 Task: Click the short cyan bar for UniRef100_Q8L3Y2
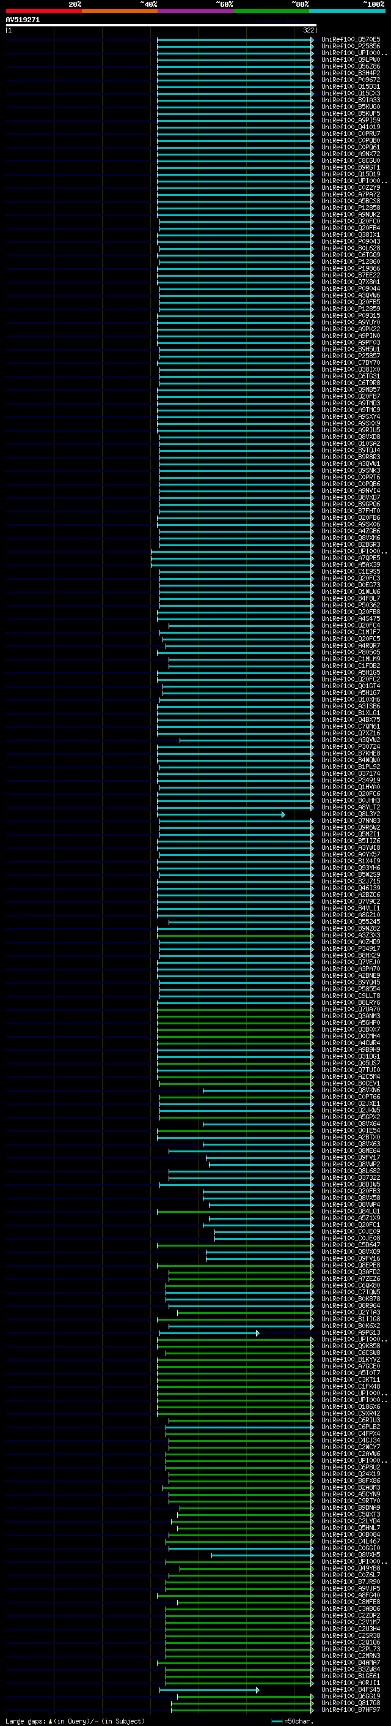(x=221, y=814)
